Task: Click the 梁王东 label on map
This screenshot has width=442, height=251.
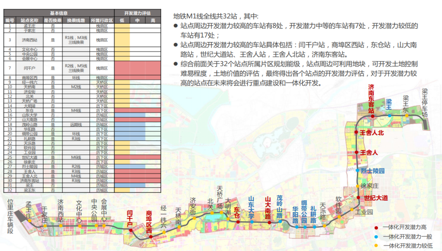Action: tap(406, 104)
